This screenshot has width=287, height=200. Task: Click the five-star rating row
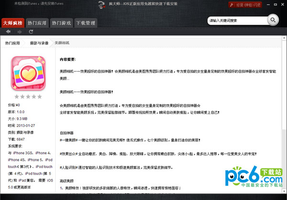click(x=28, y=96)
